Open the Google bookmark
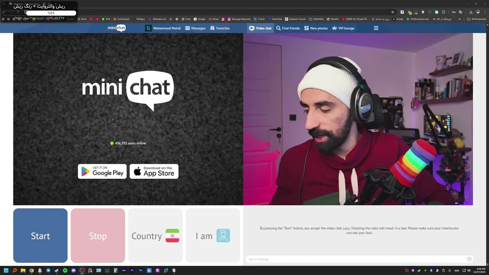Viewport: 489px width, 275px height. pos(200,19)
